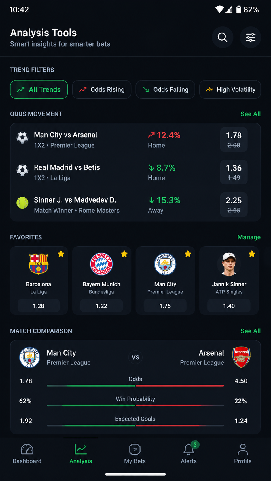Tap the Win Probability comparison bar

(135, 406)
